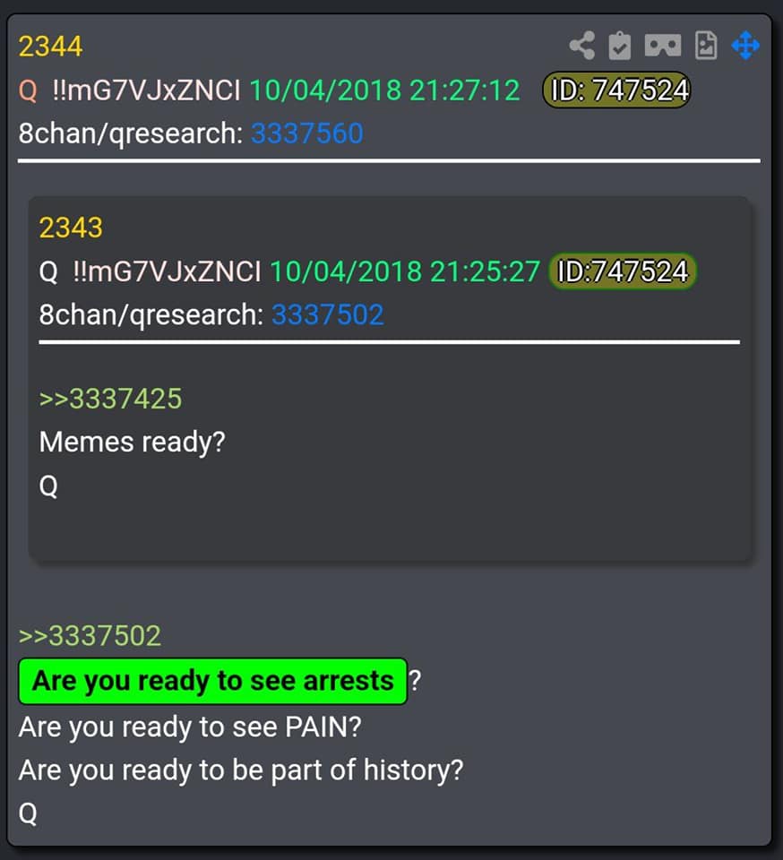The image size is (783, 860).
Task: Open quoted post link 3337502
Action: pyautogui.click(x=327, y=314)
